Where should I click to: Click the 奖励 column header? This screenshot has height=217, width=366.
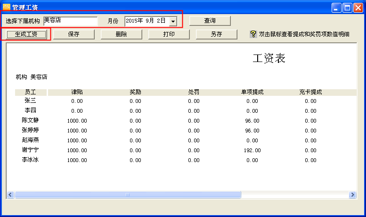(135, 92)
